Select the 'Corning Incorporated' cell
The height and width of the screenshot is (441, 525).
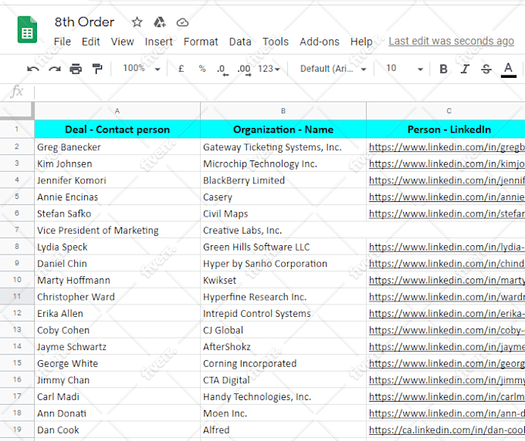[x=283, y=363]
